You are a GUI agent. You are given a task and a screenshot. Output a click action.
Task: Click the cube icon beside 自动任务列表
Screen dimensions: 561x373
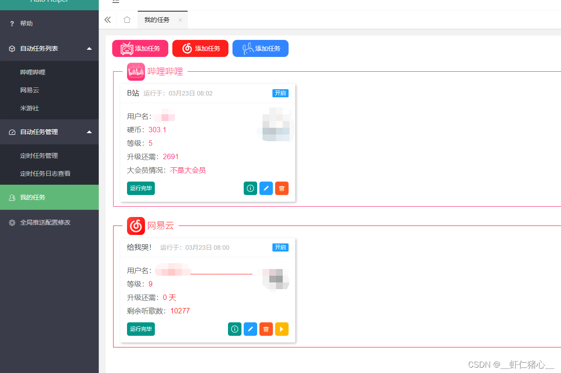point(12,48)
